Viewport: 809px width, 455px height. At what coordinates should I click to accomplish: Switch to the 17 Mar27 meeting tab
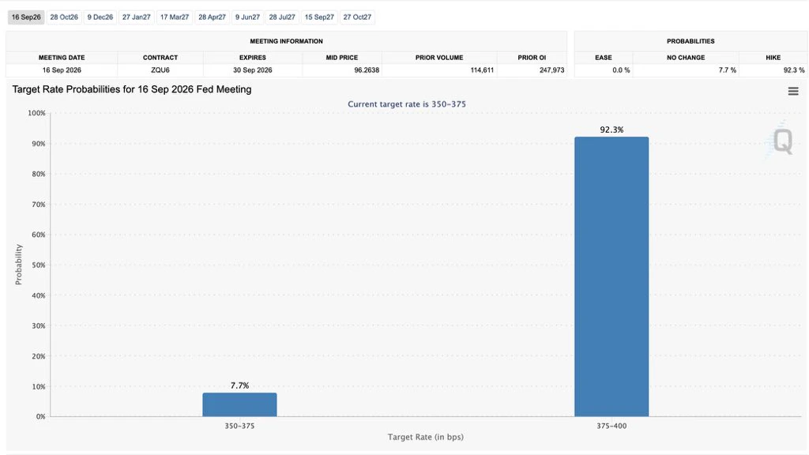tap(175, 17)
